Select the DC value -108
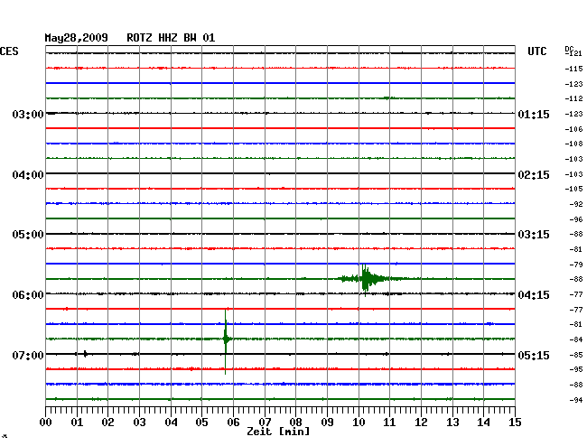Viewport: 587px width, 446px height. pos(573,144)
